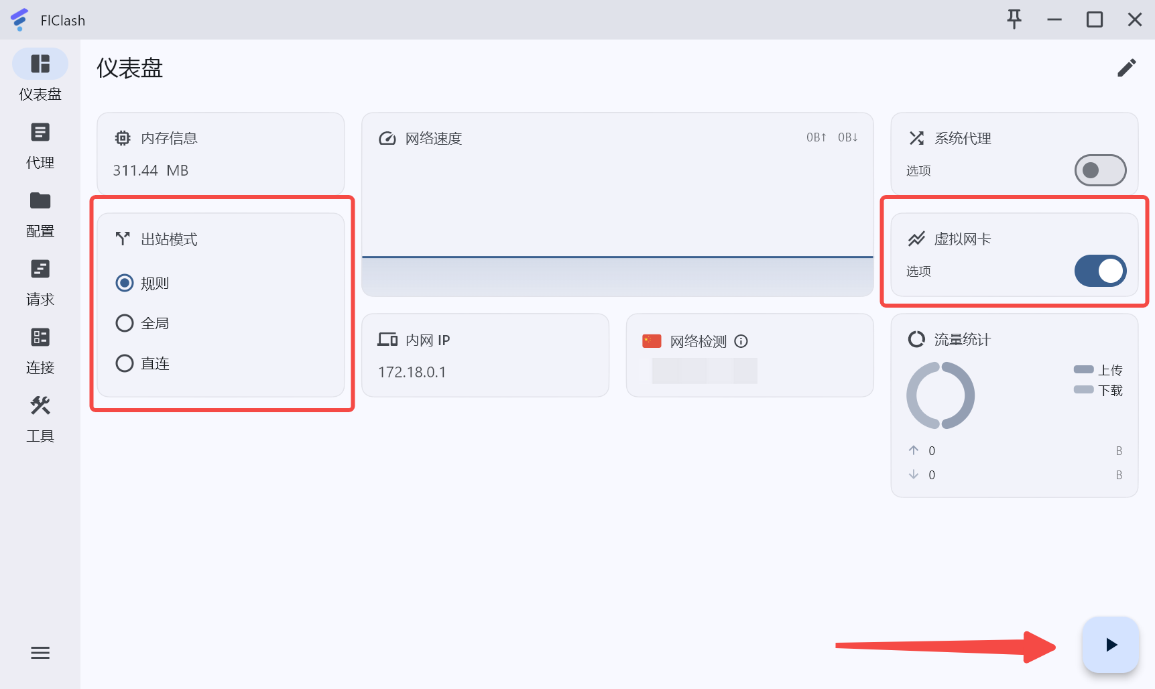
Task: Disable the 虚拟网卡 toggle switch
Action: coord(1100,271)
